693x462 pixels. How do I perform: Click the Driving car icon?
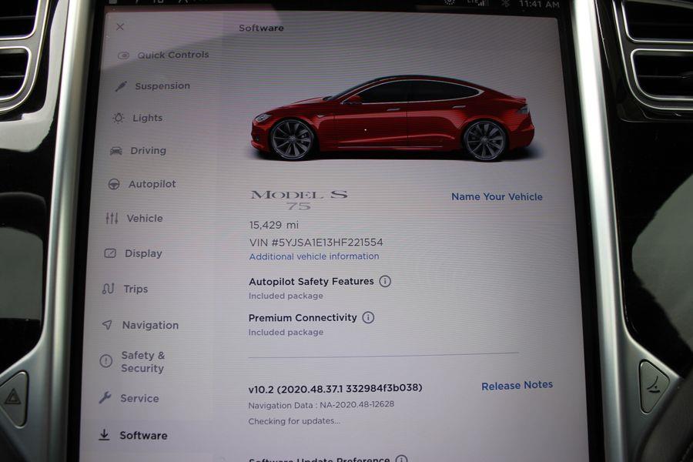115,151
